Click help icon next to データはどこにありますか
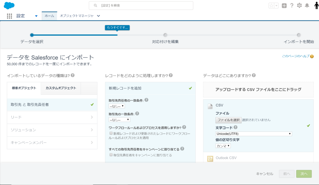 (x=254, y=75)
